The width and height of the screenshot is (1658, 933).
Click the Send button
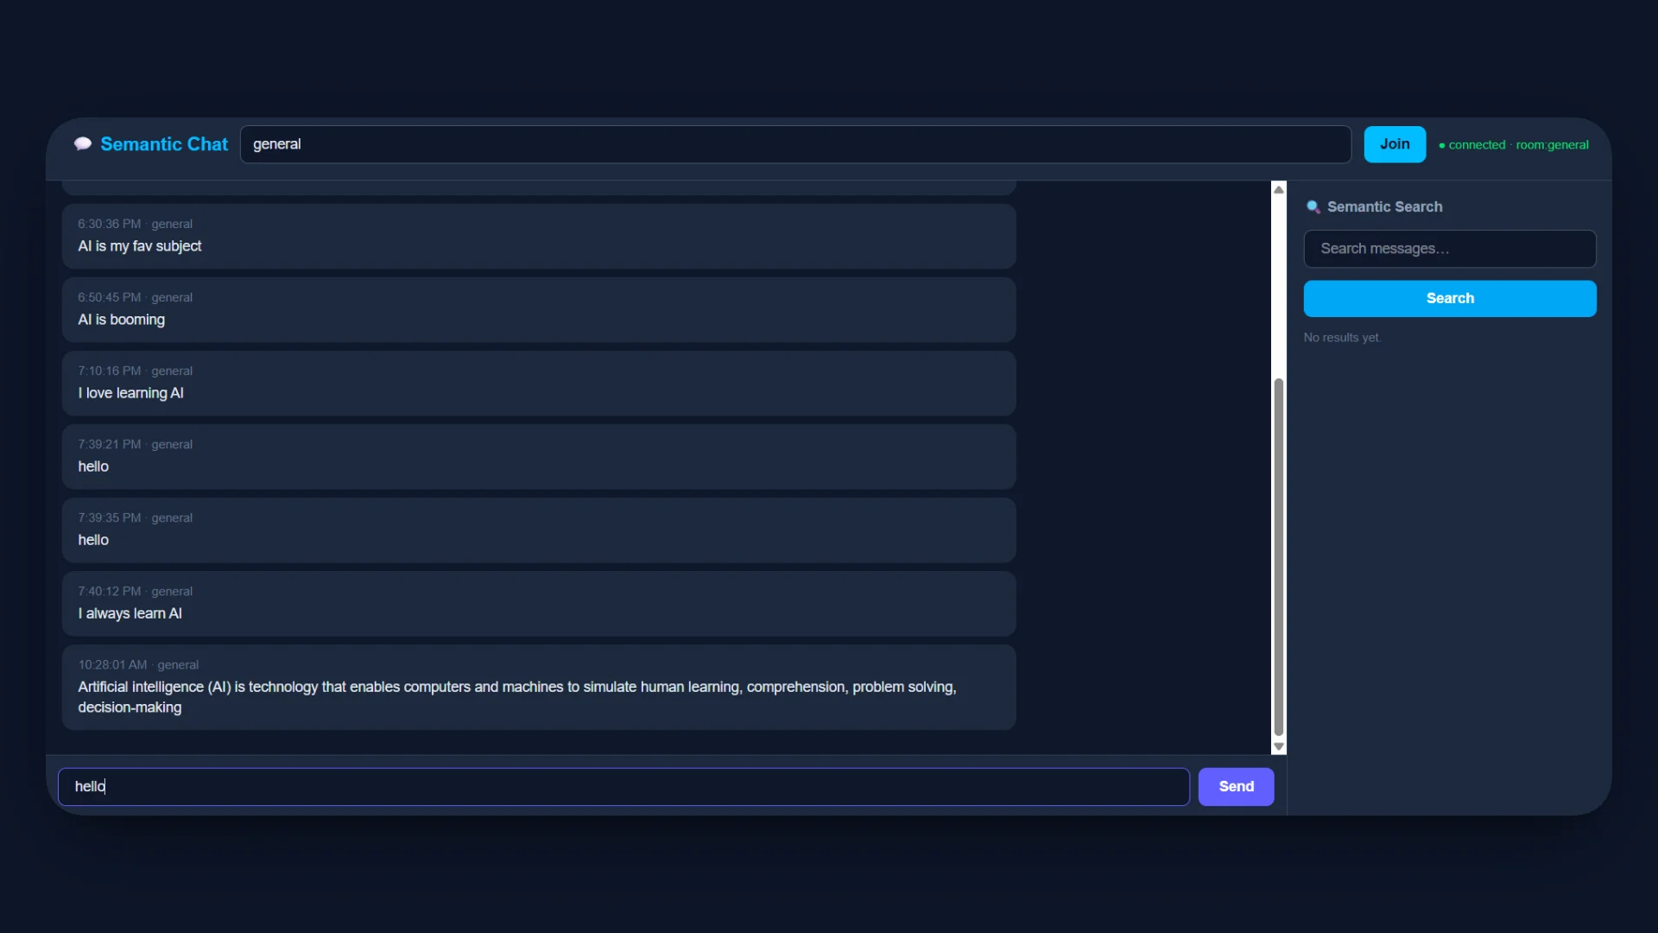(1236, 786)
